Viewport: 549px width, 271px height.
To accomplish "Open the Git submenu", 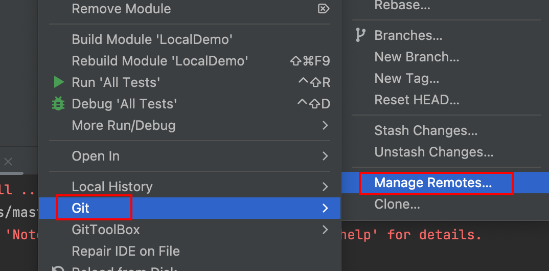I will [81, 208].
